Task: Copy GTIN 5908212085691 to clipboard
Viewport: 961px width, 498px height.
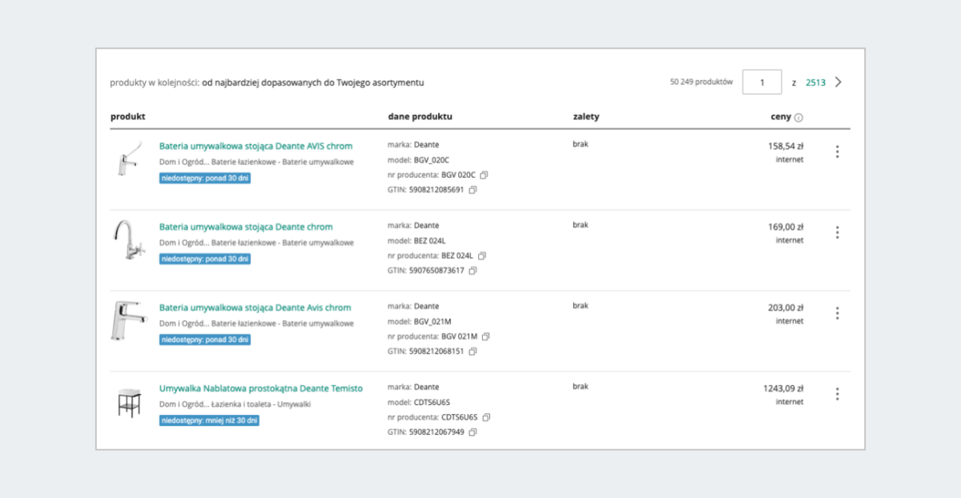Action: point(472,190)
